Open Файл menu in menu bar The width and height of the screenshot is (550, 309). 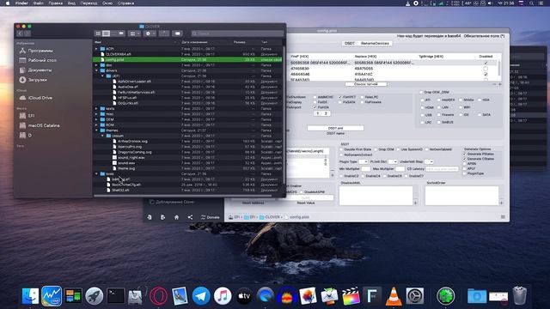click(38, 3)
